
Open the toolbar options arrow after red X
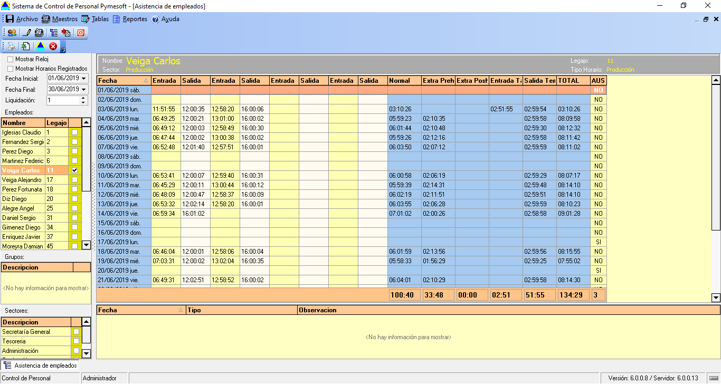(63, 48)
